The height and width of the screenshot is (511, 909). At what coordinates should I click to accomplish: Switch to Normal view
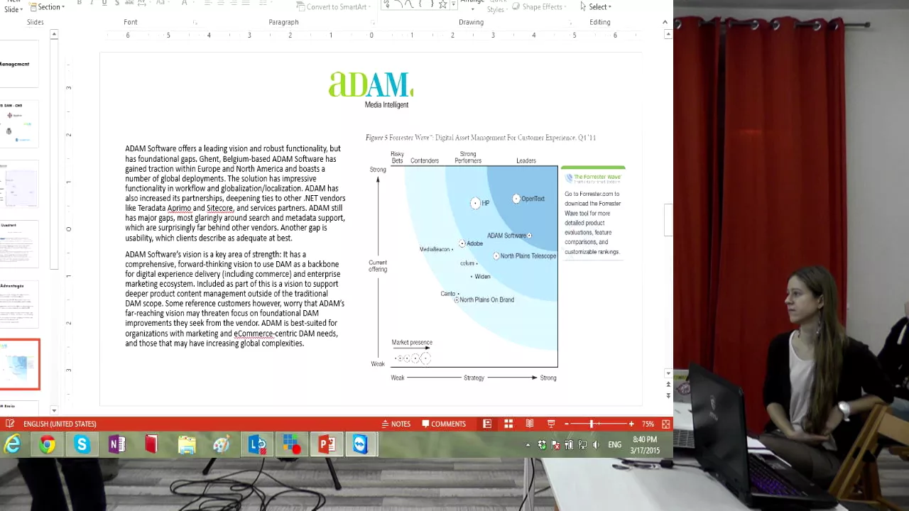[487, 424]
